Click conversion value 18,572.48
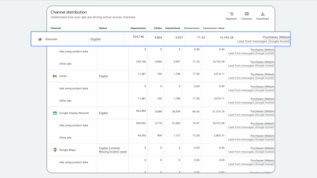Image resolution: width=317 pixels, height=178 pixels. coord(218,123)
